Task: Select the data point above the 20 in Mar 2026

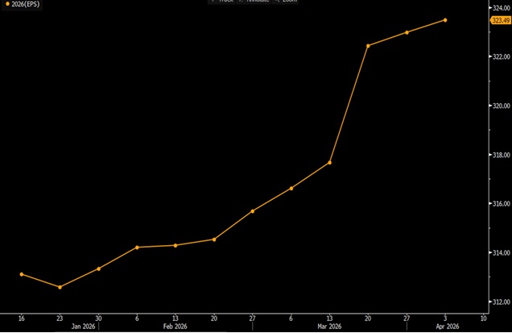Action: (368, 46)
